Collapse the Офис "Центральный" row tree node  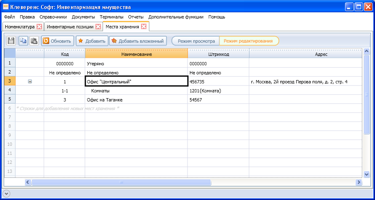[x=30, y=81]
